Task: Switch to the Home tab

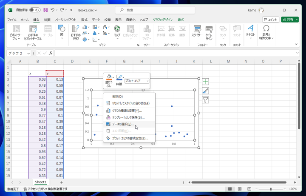Action: (25, 20)
